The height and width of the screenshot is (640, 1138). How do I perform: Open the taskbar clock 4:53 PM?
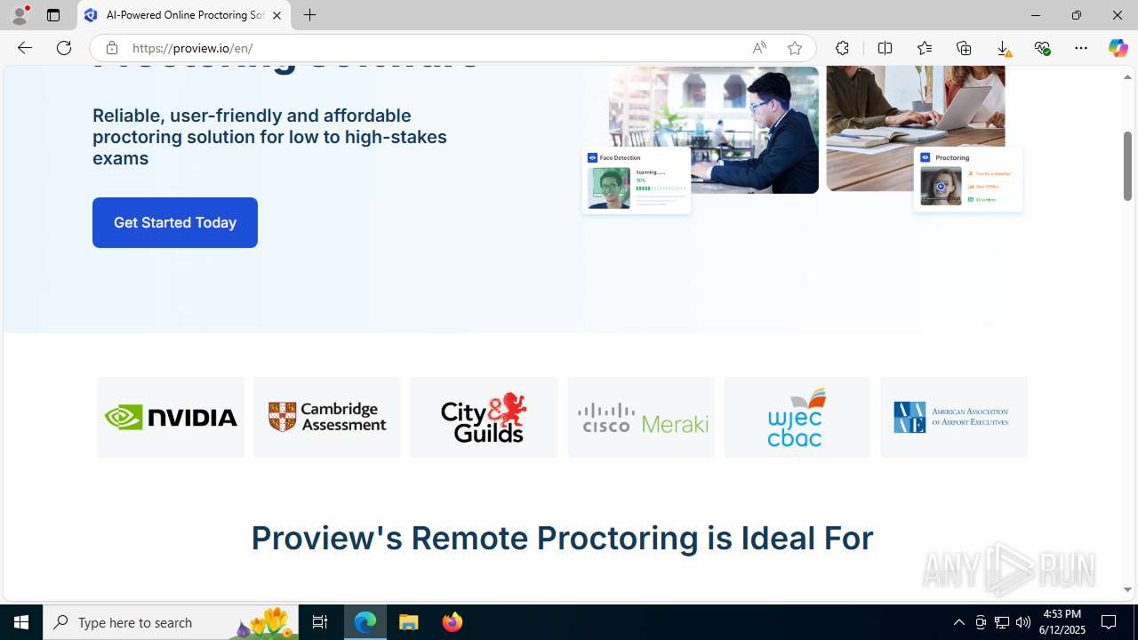point(1061,622)
